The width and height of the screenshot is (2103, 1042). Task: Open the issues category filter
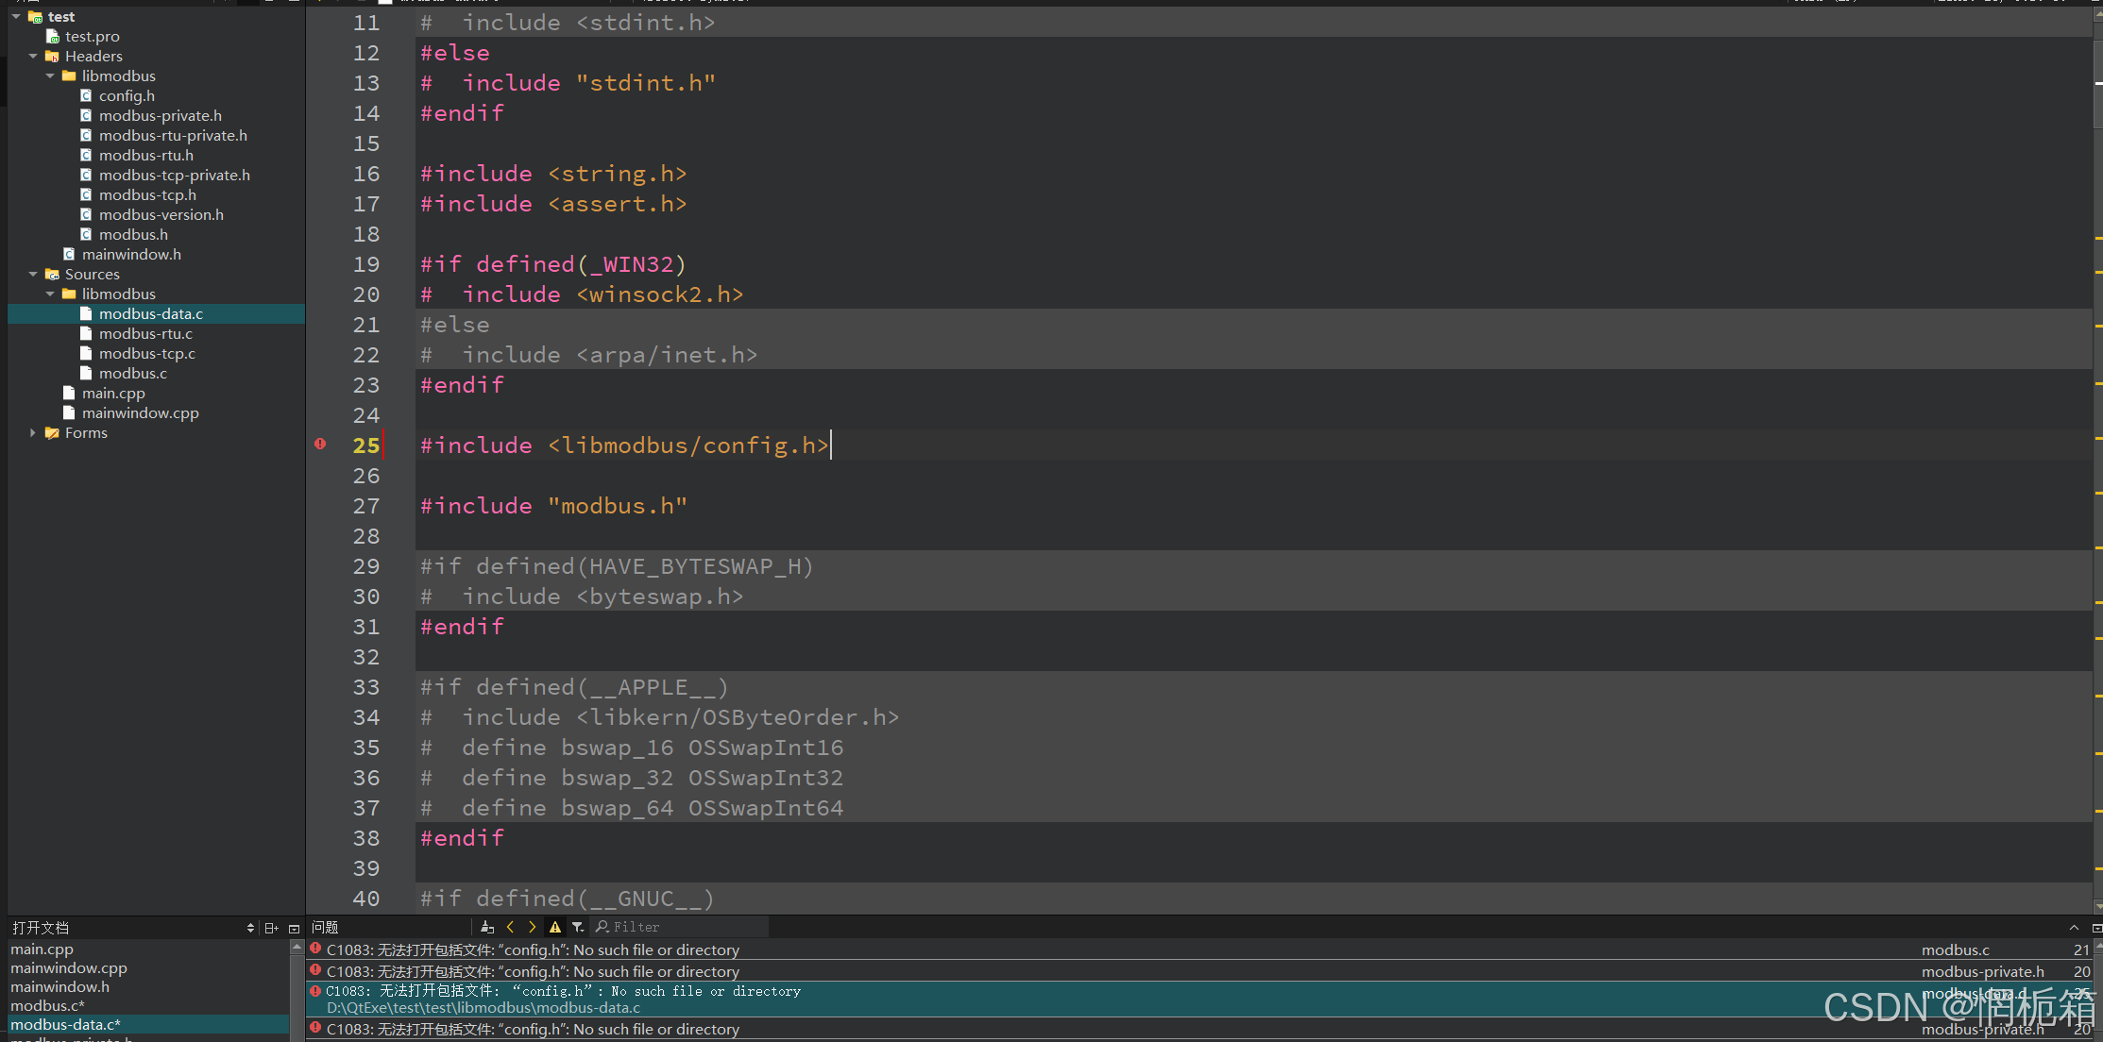578,927
